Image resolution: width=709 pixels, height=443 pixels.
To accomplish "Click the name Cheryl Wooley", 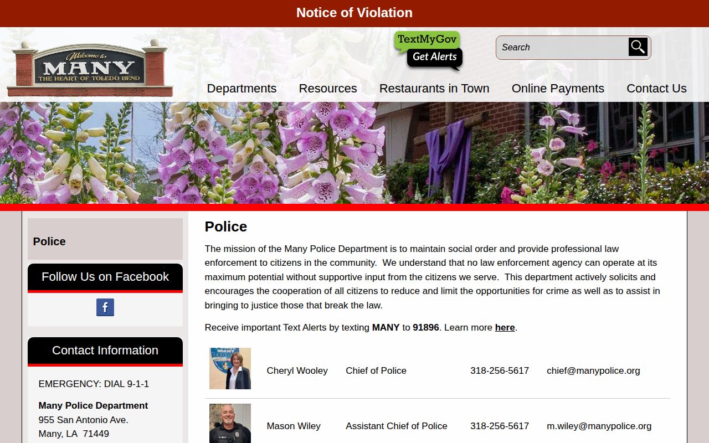I will click(x=297, y=370).
